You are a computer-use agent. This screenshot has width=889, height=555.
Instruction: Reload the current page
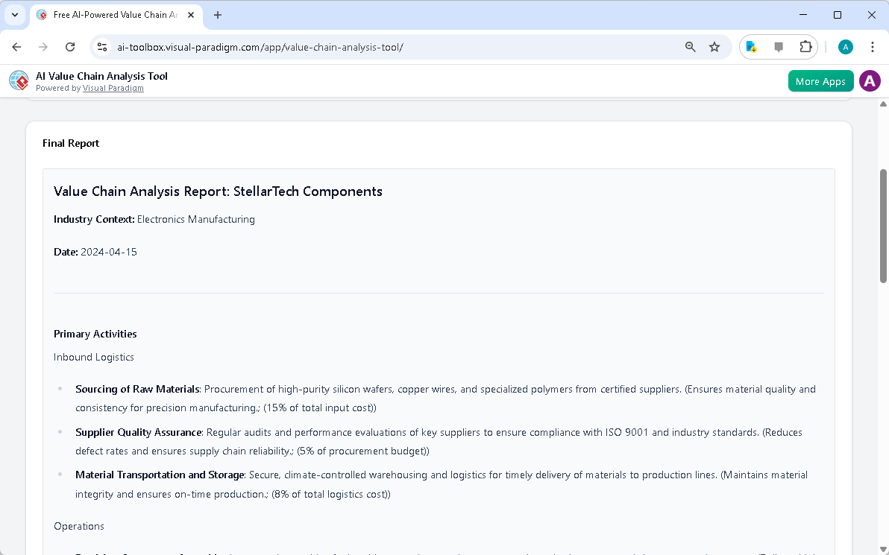(x=69, y=46)
